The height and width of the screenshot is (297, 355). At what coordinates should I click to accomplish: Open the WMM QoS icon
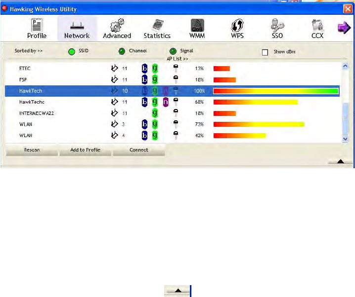point(197,25)
